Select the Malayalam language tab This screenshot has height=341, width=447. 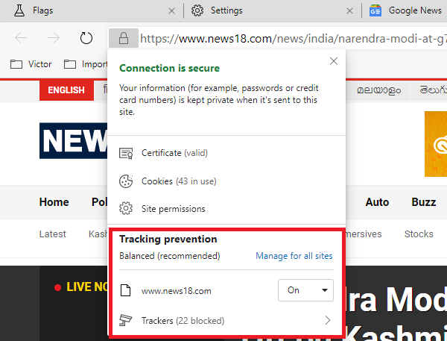(x=379, y=90)
